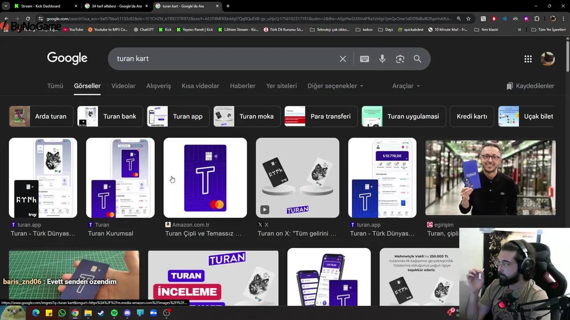Select the Tümü results tab
This screenshot has height=320, width=570.
55,86
